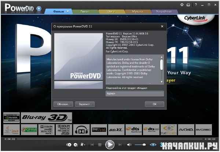Open help question mark icon

coord(196,5)
